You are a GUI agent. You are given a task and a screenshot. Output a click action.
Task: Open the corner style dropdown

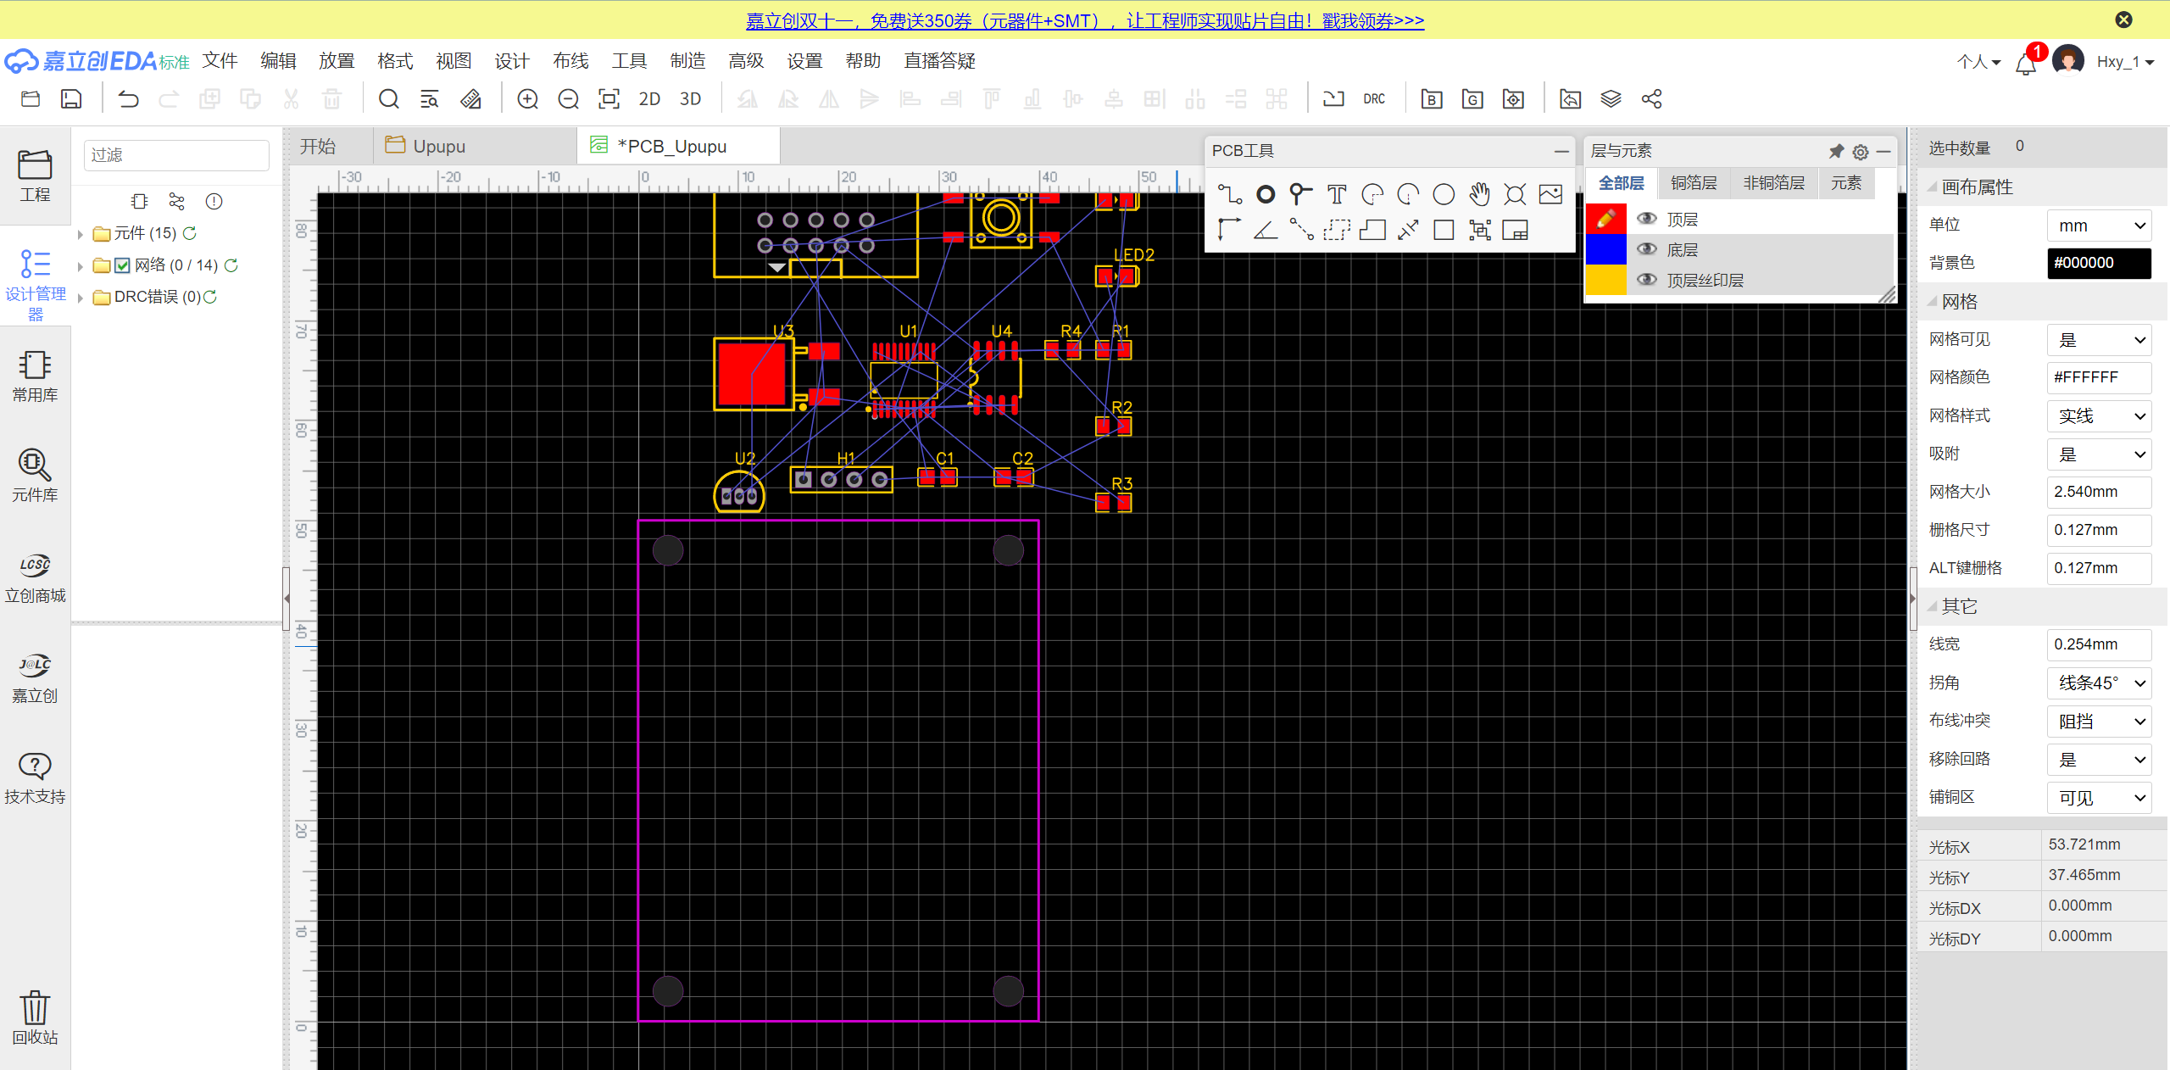click(x=2099, y=683)
